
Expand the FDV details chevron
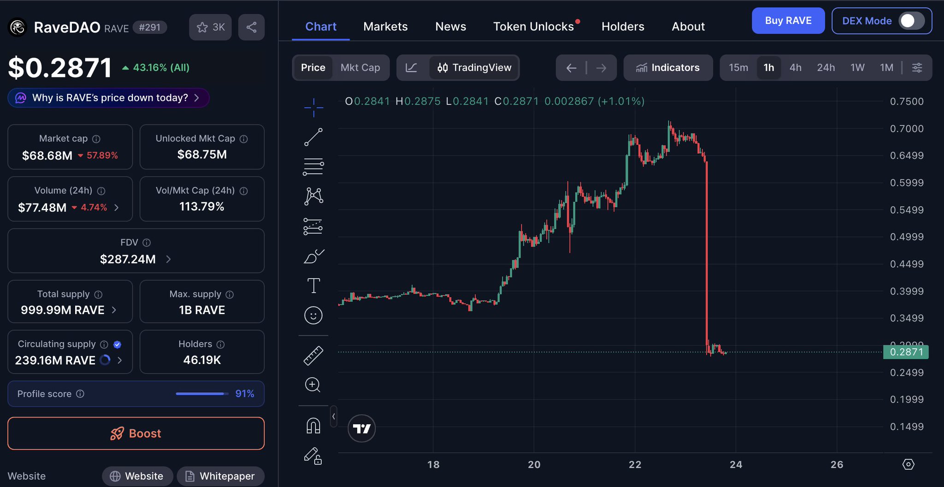pyautogui.click(x=168, y=259)
